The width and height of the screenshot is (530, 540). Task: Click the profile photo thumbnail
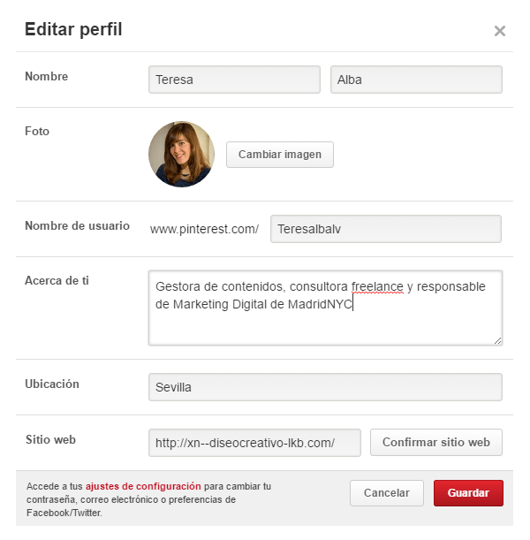[182, 154]
